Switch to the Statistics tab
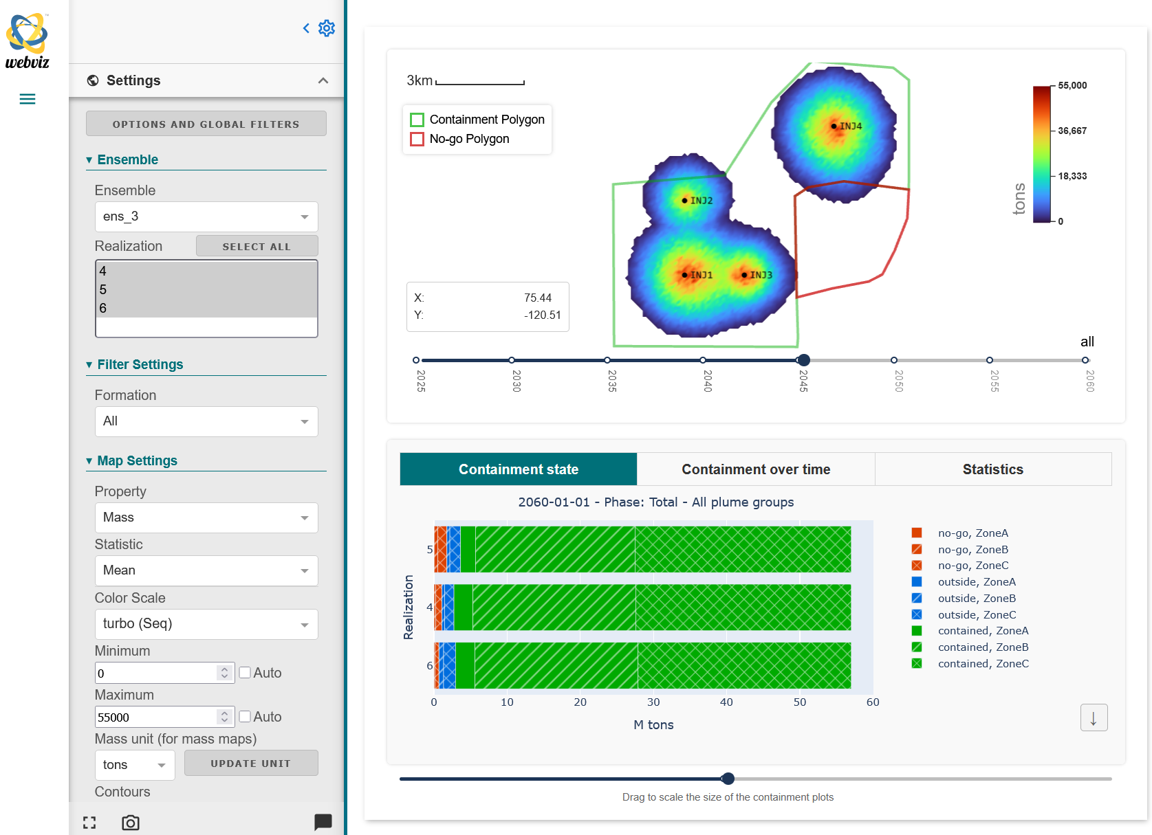 coord(992,469)
